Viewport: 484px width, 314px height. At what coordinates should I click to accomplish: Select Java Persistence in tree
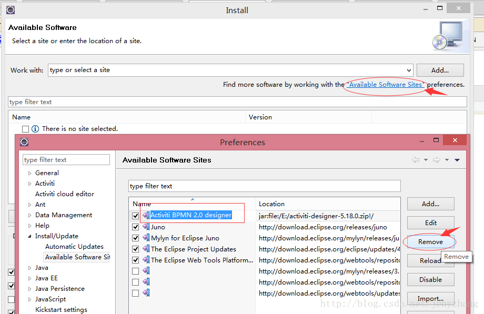pyautogui.click(x=60, y=289)
